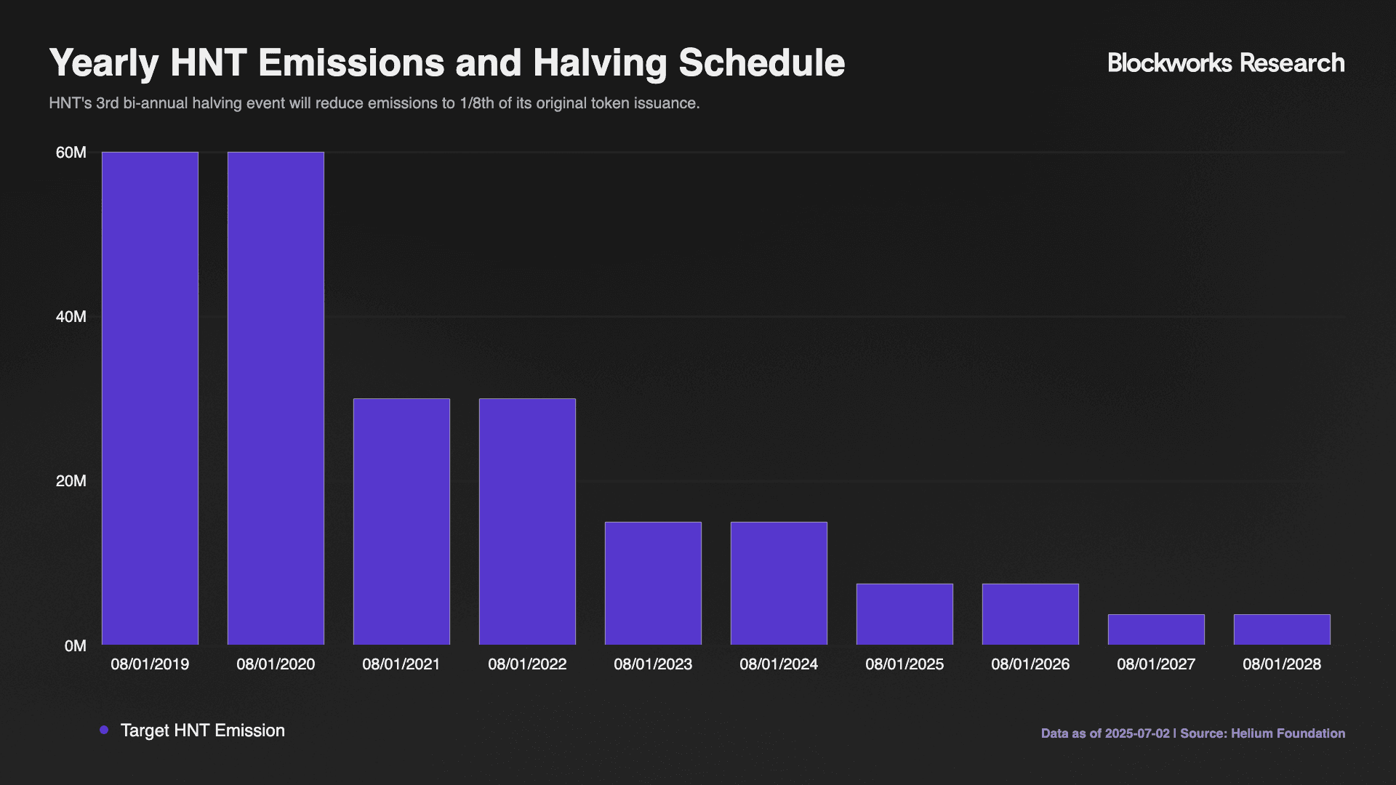Click the 08/01/2025 x-axis label
Image resolution: width=1396 pixels, height=785 pixels.
coord(904,664)
